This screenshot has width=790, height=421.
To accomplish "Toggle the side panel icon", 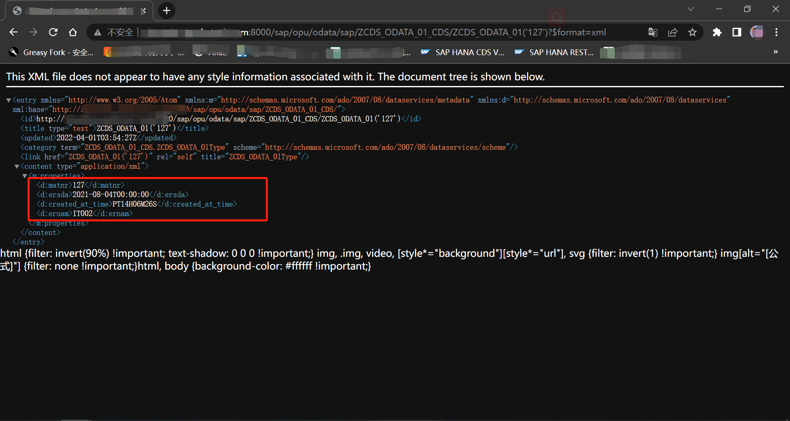I will pos(737,32).
